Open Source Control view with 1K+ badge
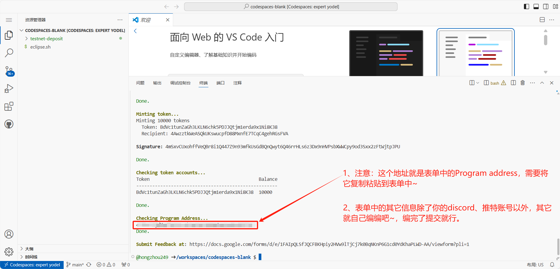560x269 pixels. [x=9, y=71]
